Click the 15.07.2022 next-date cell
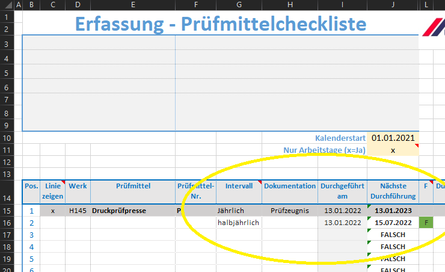The height and width of the screenshot is (272, 445). [393, 223]
